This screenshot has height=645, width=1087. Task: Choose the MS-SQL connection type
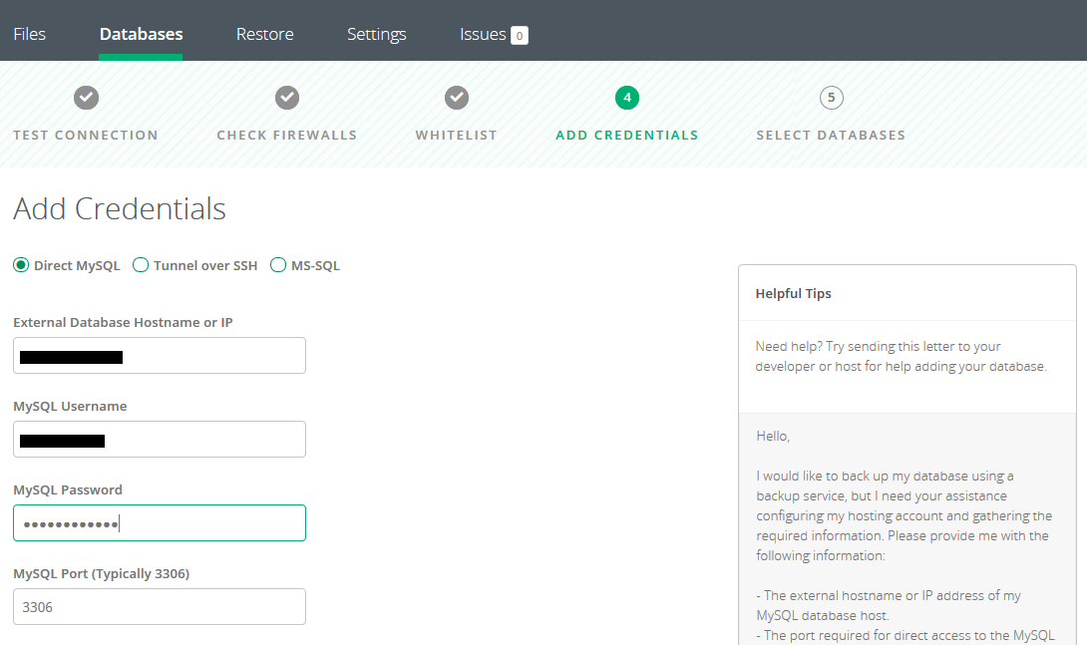tap(278, 265)
